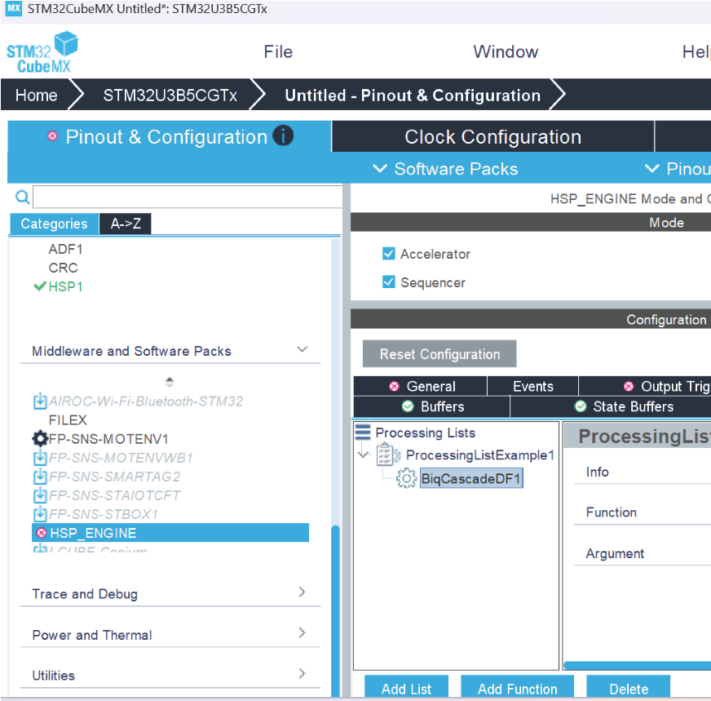Screen dimensions: 711x701
Task: Click the Delete button
Action: (629, 688)
